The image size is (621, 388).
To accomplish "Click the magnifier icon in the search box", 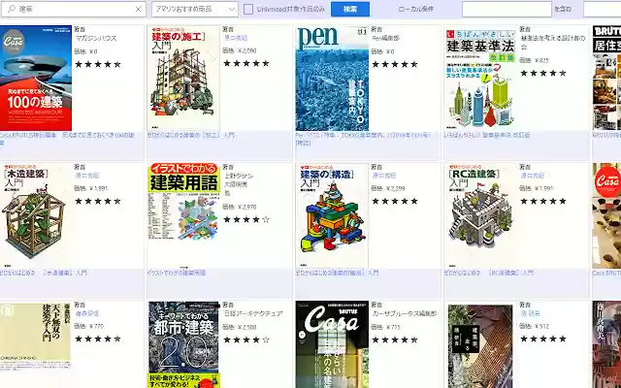I will [x=11, y=9].
